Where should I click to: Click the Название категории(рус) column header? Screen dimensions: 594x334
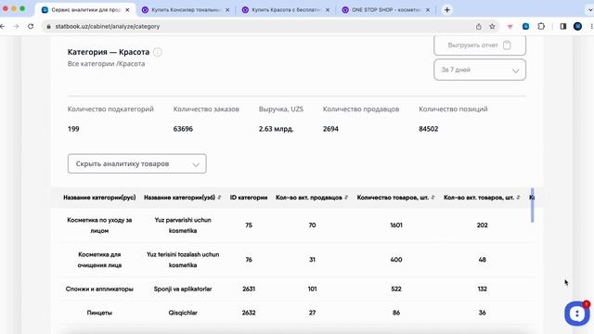point(99,198)
